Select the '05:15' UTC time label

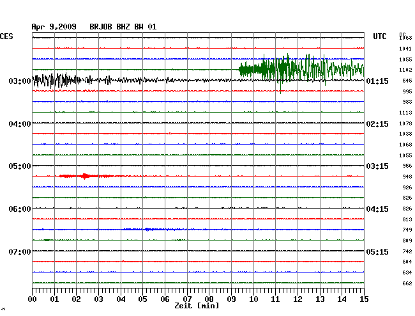[x=377, y=251]
